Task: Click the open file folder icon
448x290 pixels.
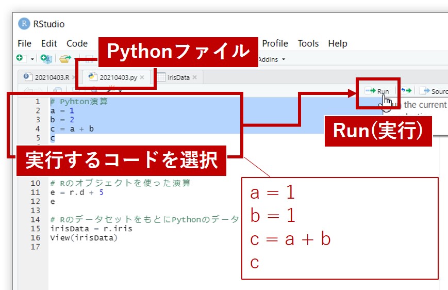Action: (x=64, y=59)
